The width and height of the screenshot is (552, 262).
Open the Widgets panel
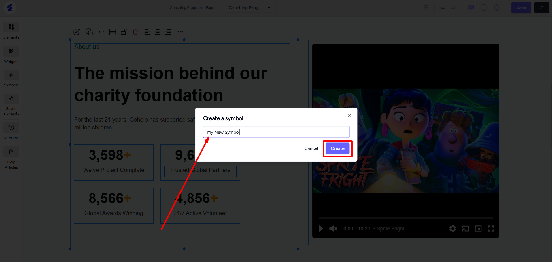11,55
